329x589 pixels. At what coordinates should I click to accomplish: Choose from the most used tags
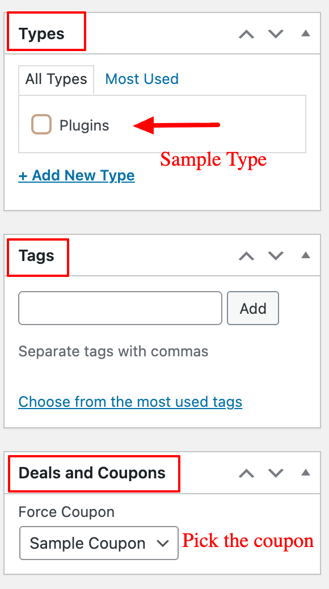click(130, 402)
